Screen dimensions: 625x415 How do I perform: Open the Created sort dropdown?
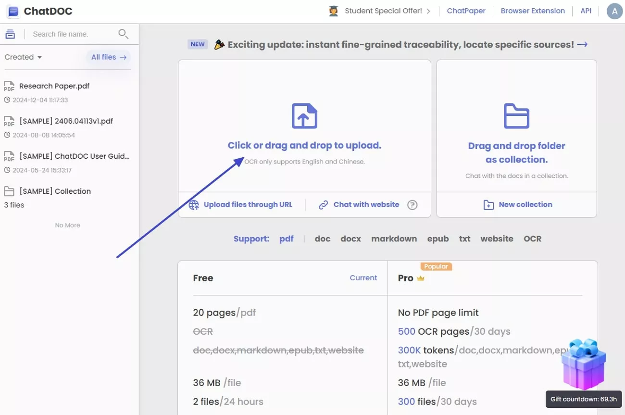pos(23,57)
